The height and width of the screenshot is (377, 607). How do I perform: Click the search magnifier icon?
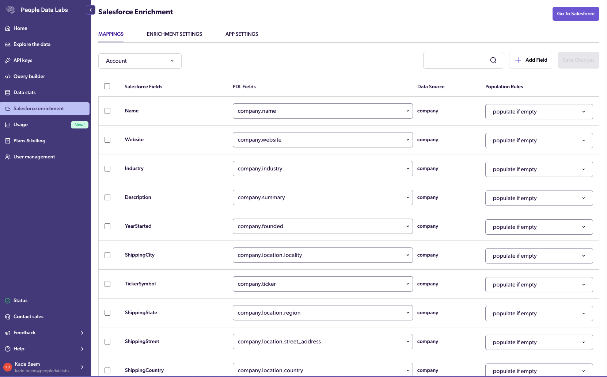click(x=493, y=60)
